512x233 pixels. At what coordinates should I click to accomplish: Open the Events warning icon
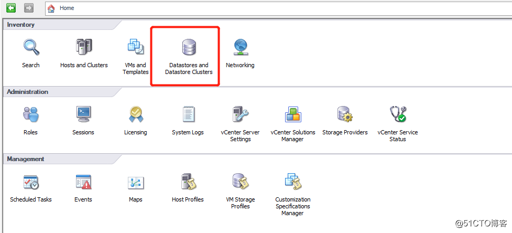point(83,182)
